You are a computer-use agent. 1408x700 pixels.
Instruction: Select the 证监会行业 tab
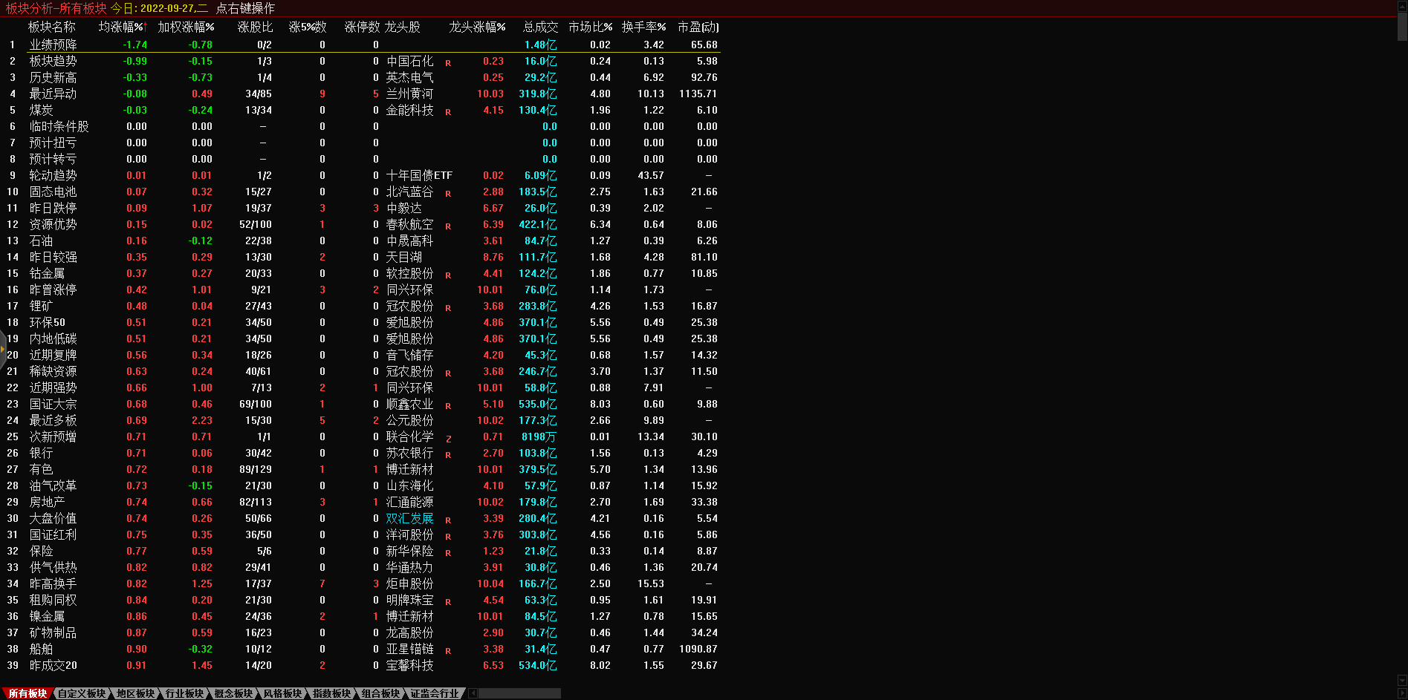(435, 693)
